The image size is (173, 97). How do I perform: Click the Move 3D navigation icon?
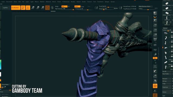pos(155,71)
